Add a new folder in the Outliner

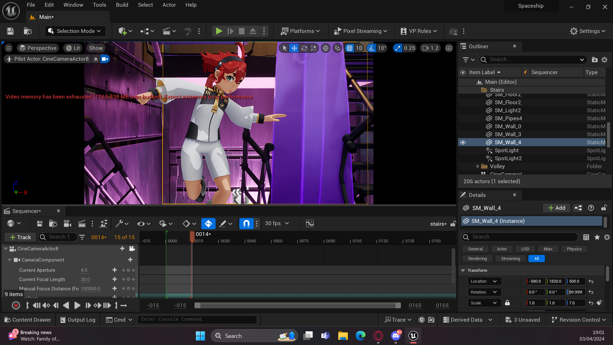point(594,59)
